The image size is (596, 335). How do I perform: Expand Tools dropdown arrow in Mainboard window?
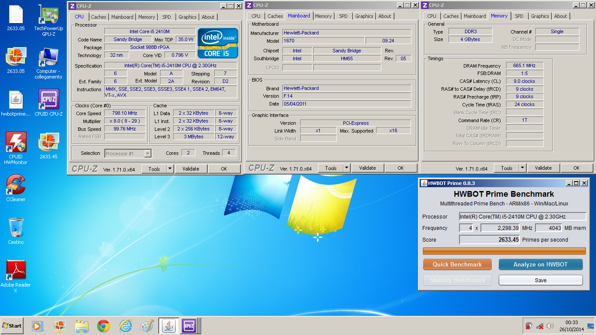coord(346,168)
